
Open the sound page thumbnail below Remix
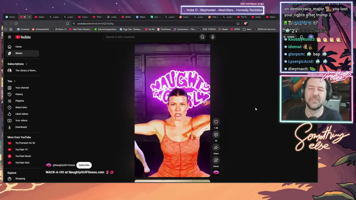click(216, 172)
